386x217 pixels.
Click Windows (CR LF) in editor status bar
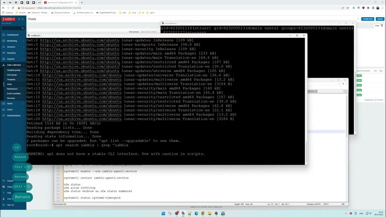[313, 204]
